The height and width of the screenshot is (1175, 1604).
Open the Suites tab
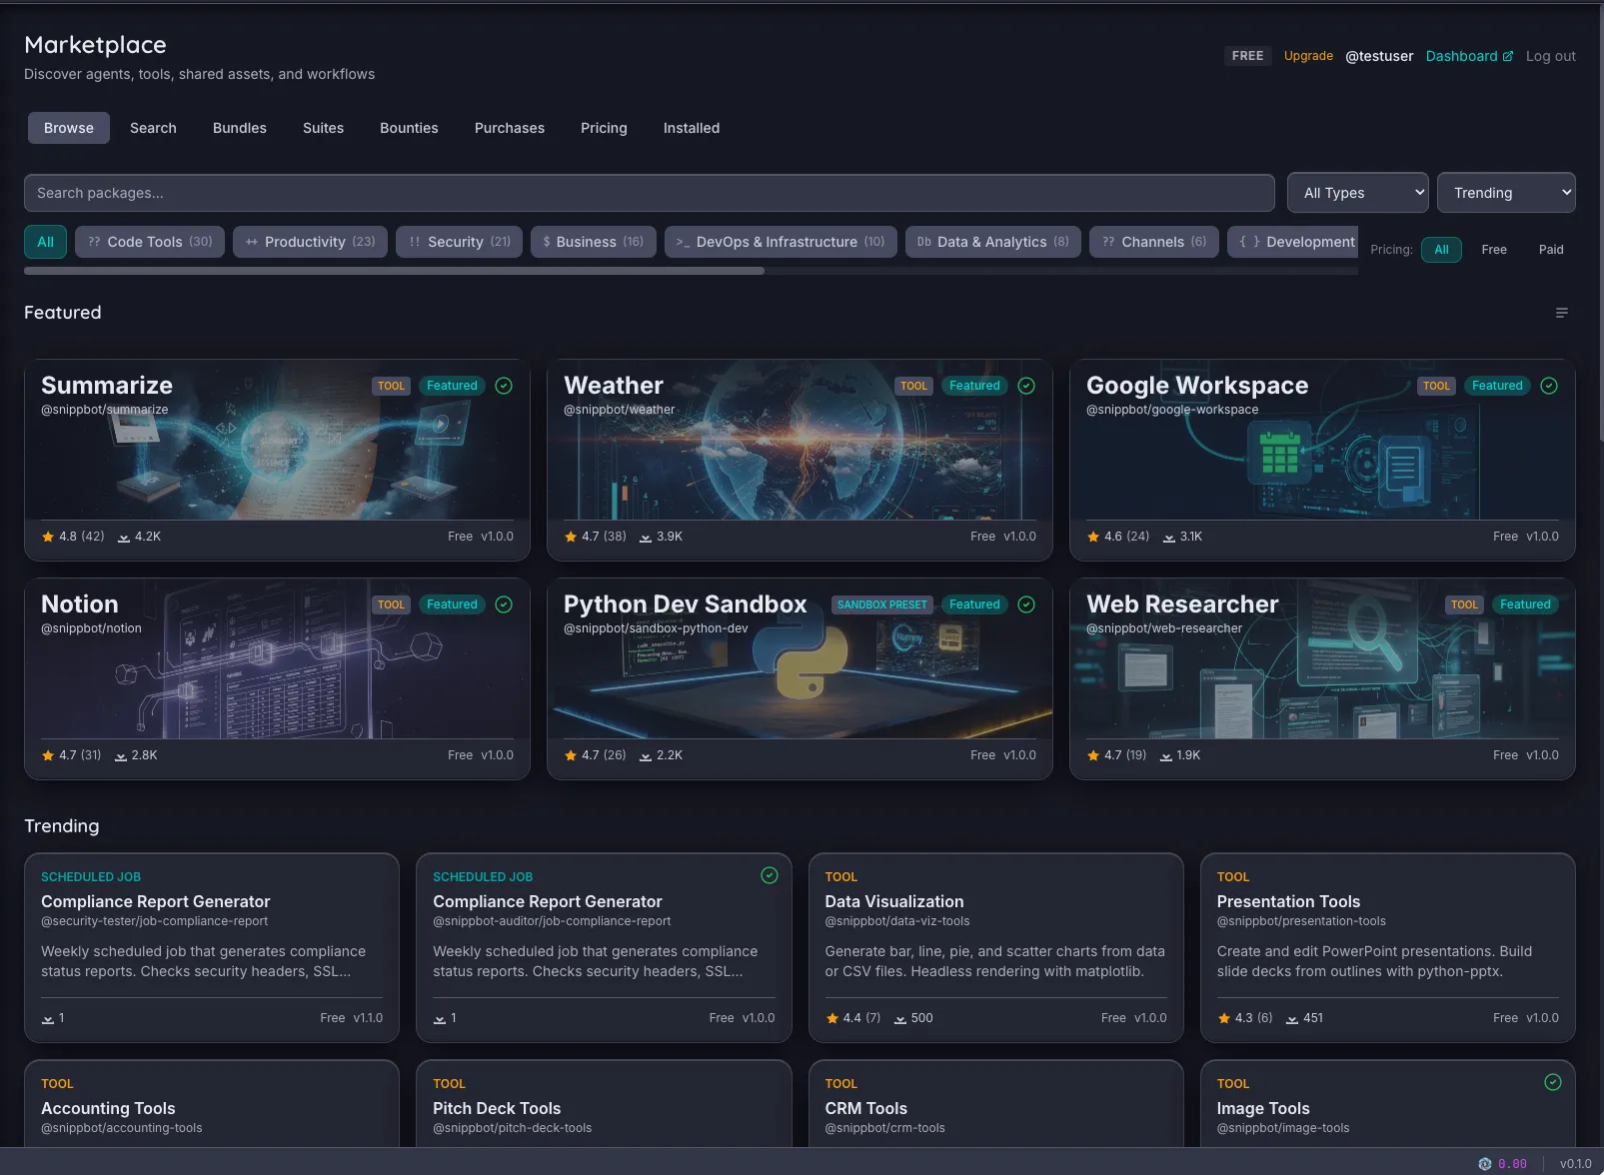pyautogui.click(x=323, y=128)
